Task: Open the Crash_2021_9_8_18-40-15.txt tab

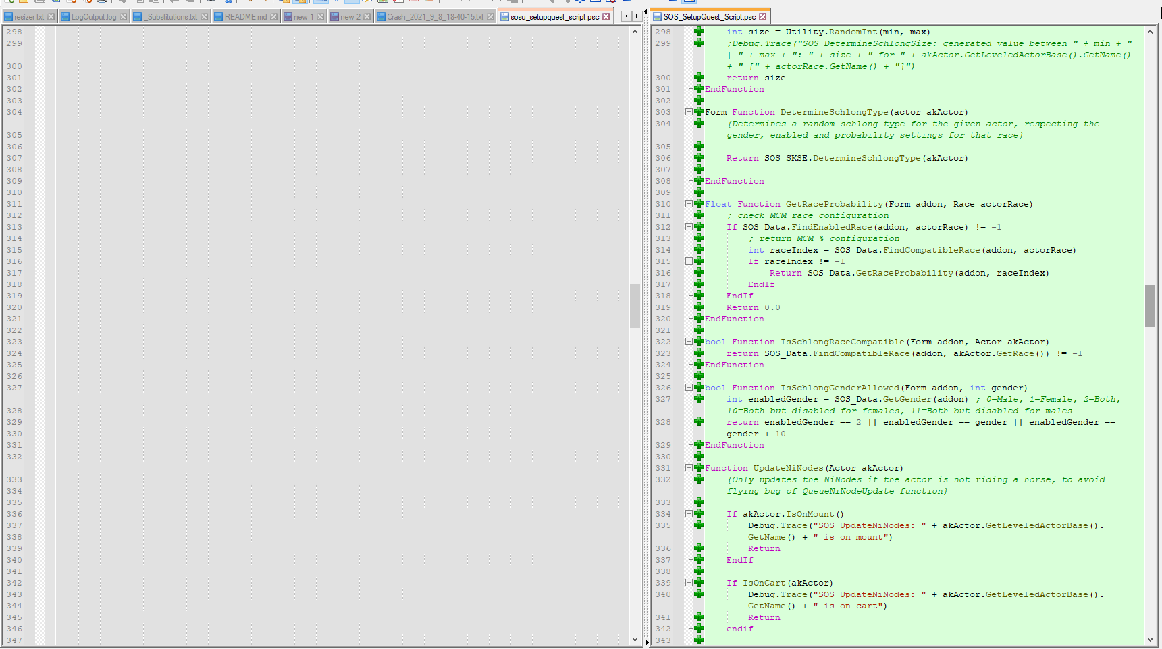Action: [x=435, y=17]
